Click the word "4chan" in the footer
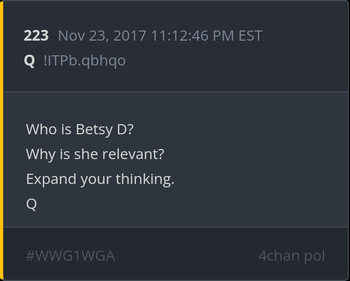The width and height of the screenshot is (350, 281). pos(279,256)
